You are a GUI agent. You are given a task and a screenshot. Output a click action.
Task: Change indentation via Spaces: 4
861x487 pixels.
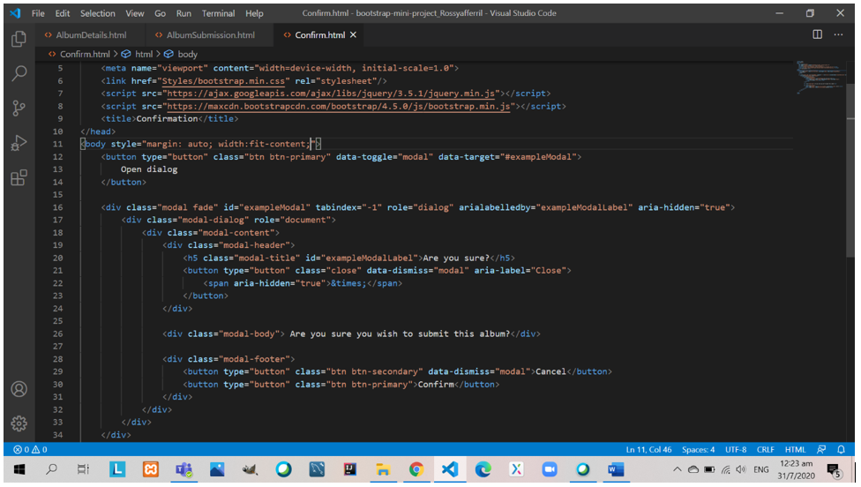pyautogui.click(x=698, y=449)
